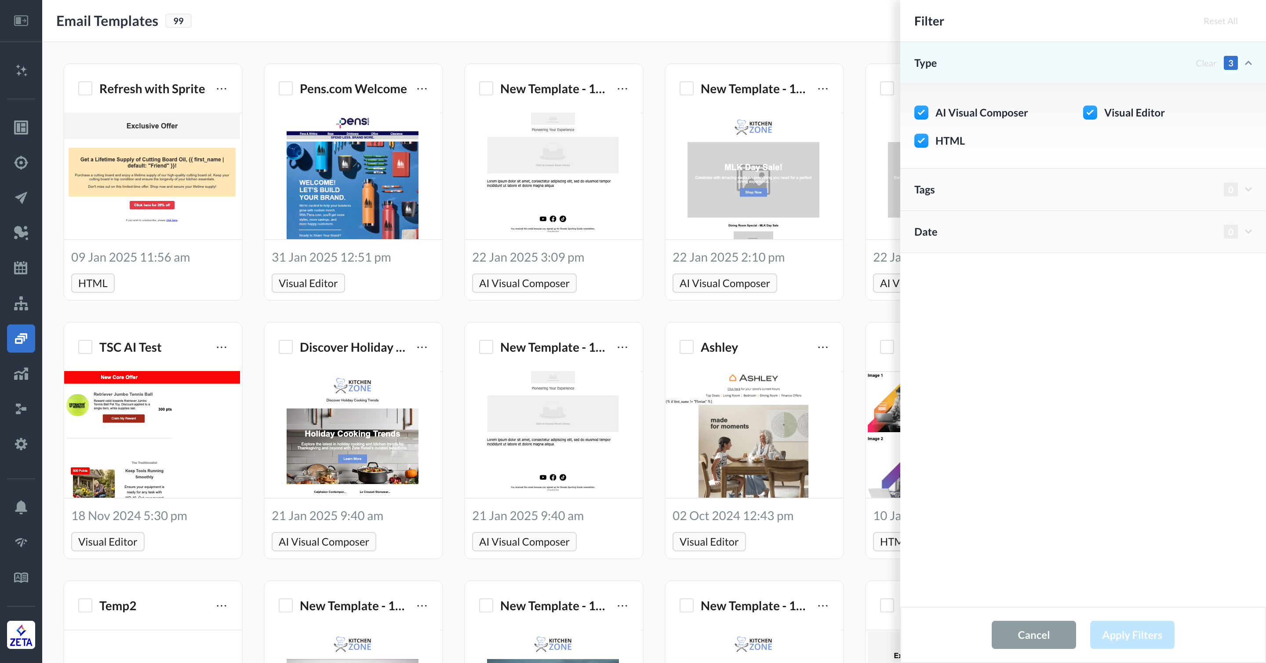Click date text 31 Jan 2025 12:51 pm
The height and width of the screenshot is (663, 1266).
tap(331, 257)
